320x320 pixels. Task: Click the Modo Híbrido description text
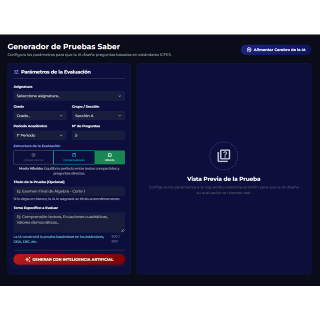(69, 171)
